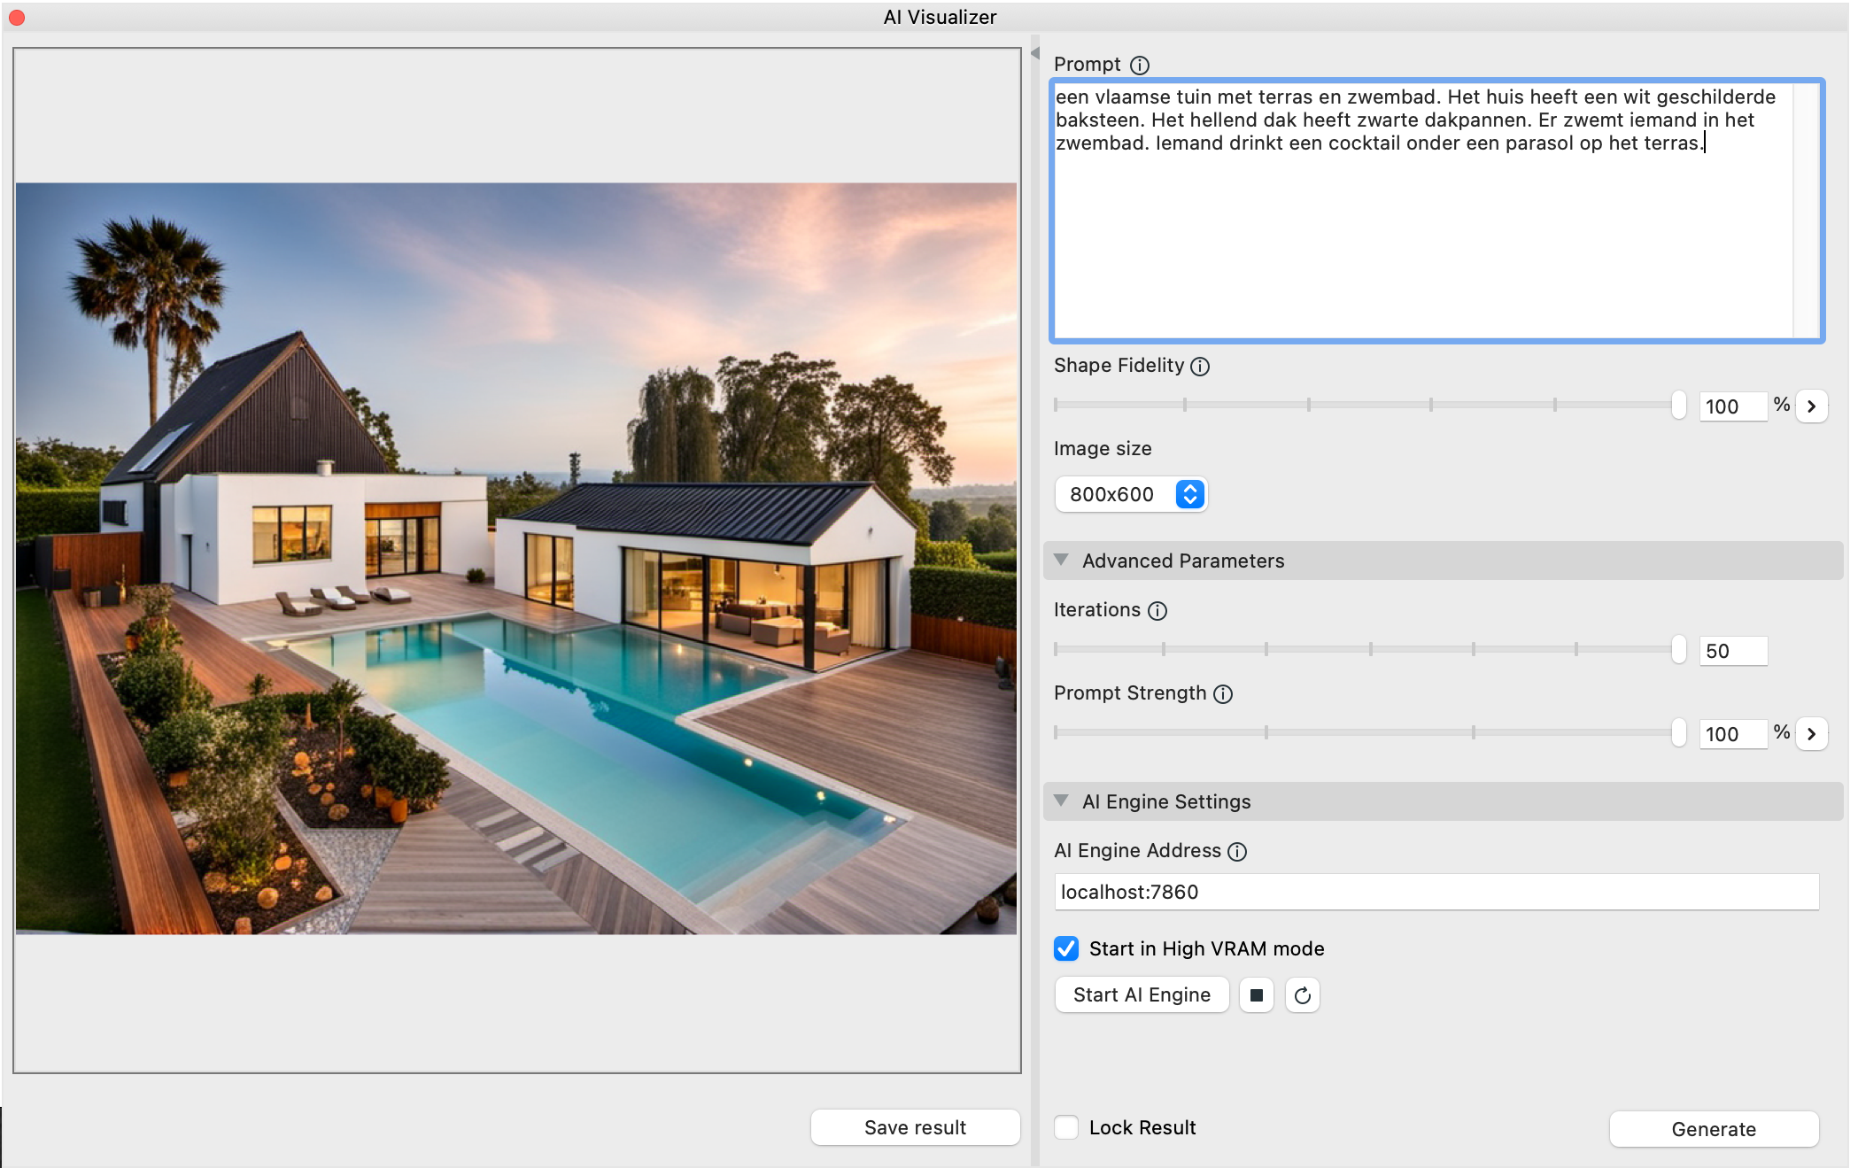The width and height of the screenshot is (1858, 1168).
Task: Click the AI Engine Address info icon
Action: [x=1237, y=852]
